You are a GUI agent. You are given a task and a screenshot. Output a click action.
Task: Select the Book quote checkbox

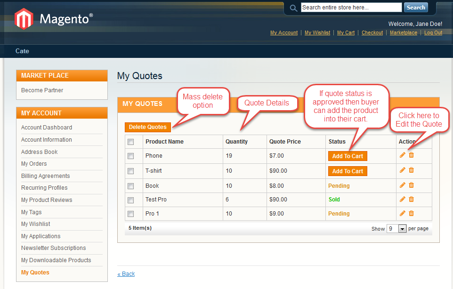(131, 186)
